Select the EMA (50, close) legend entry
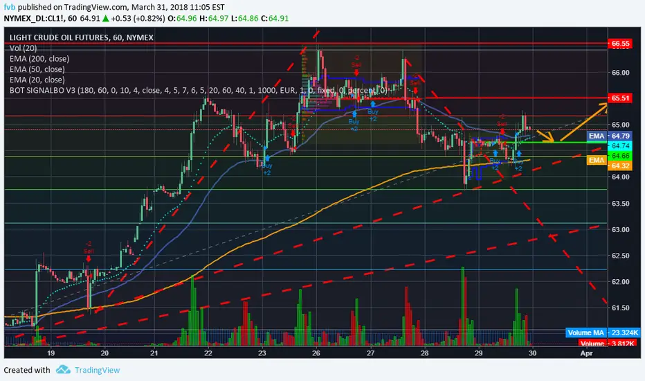 [x=37, y=69]
